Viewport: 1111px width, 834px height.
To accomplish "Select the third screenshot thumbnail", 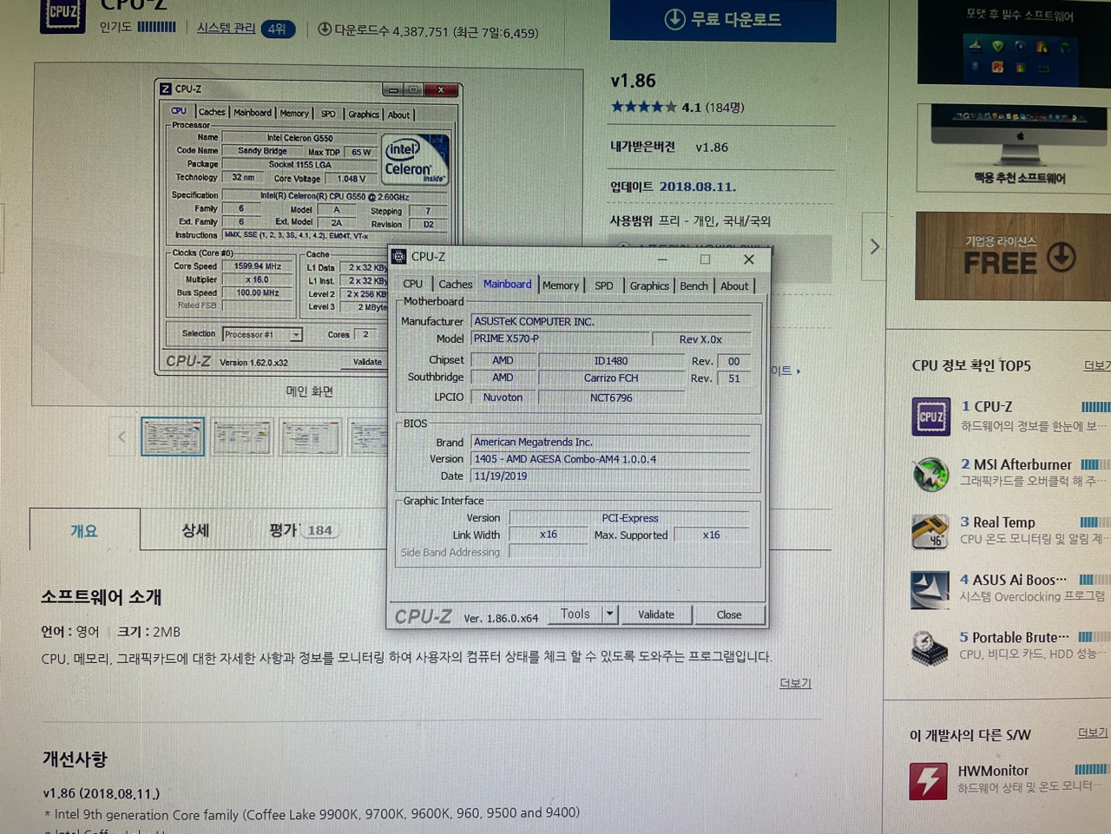I will pyautogui.click(x=310, y=437).
